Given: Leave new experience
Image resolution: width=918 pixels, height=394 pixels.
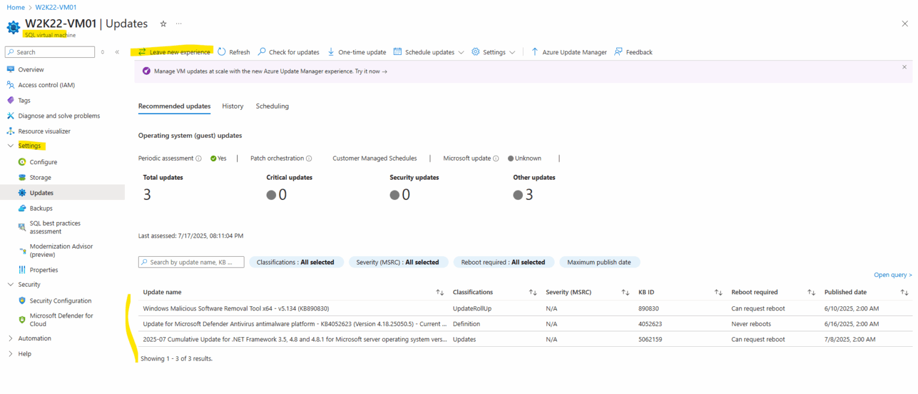Looking at the screenshot, I should [x=176, y=52].
